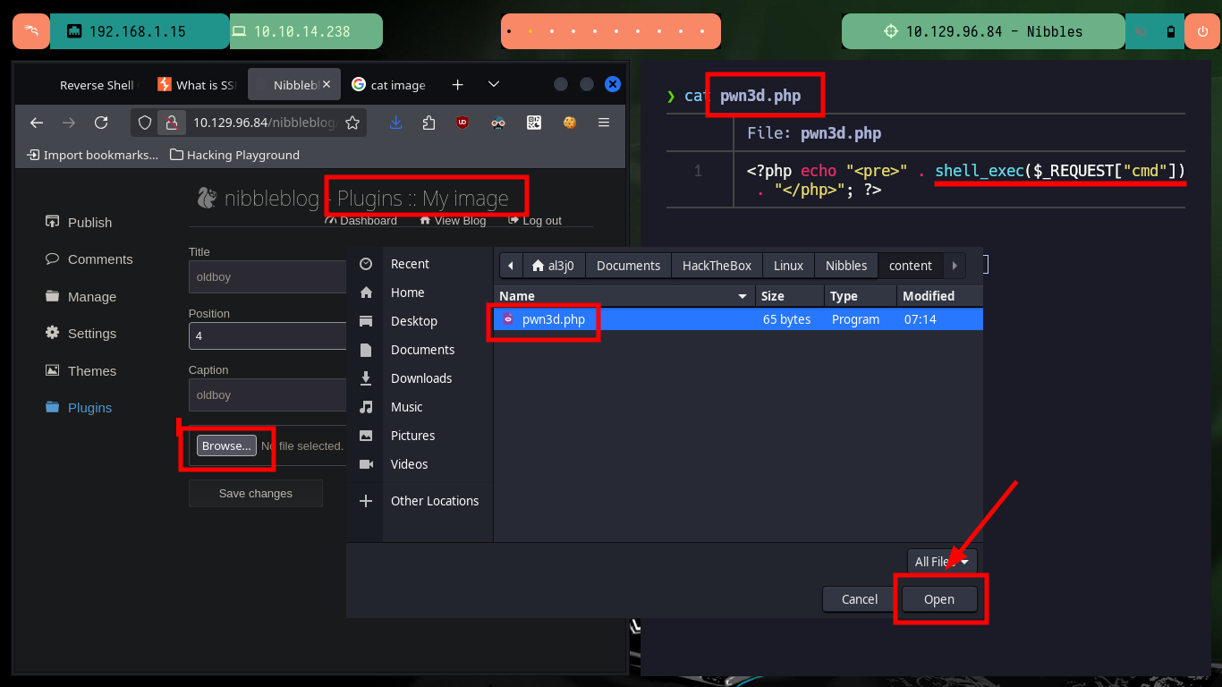Click the 10.129.96.84 - Nibbles target widget
The width and height of the screenshot is (1222, 687).
pos(982,31)
